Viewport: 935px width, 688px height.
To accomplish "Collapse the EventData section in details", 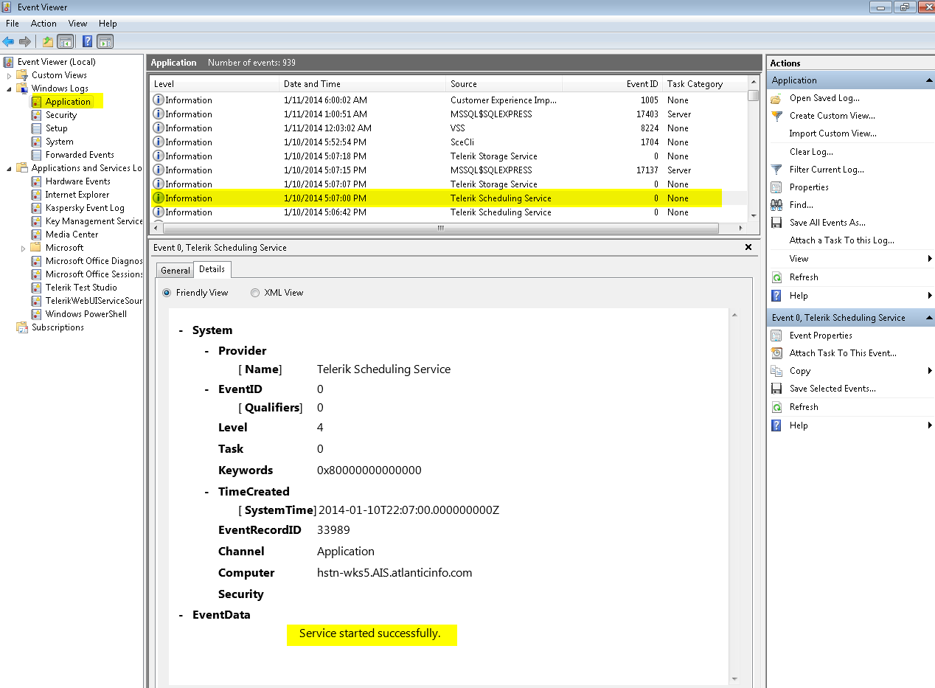I will click(181, 615).
